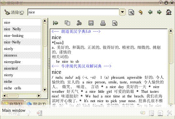
Task: Click the home icon in top toolbar
Action: tap(169, 12)
